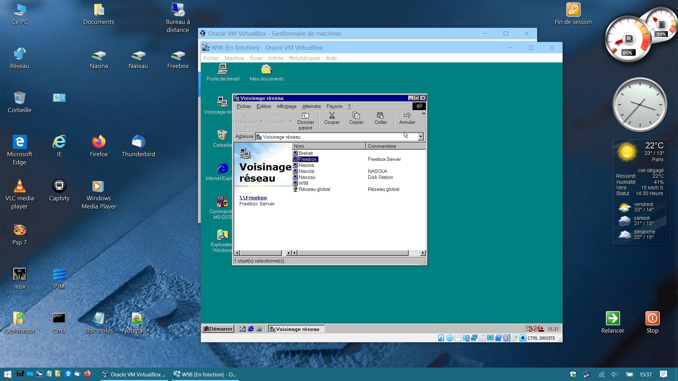Image resolution: width=678 pixels, height=381 pixels.
Task: Go up with Dossier parent icon
Action: (305, 121)
